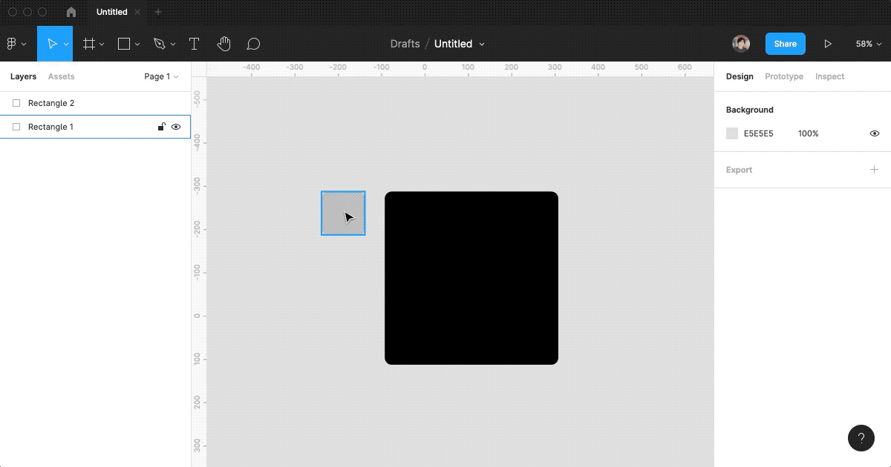Image resolution: width=891 pixels, height=467 pixels.
Task: Select Rectangle 2 in the layers list
Action: (x=50, y=103)
